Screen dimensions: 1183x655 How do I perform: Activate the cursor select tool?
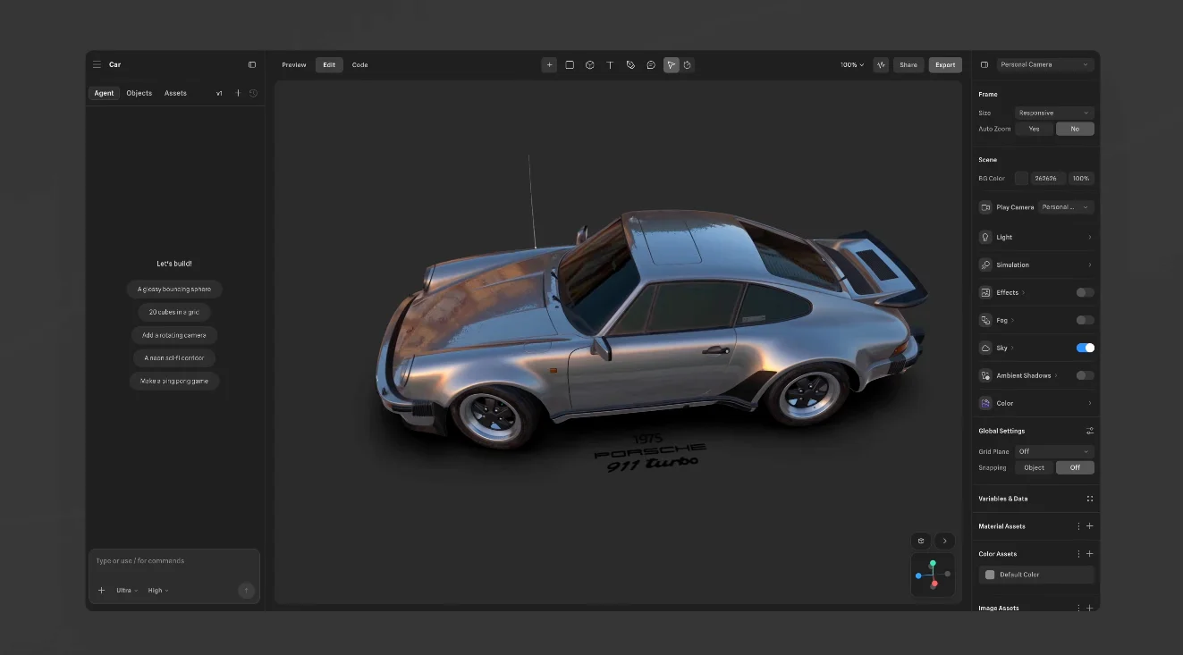[x=671, y=64]
